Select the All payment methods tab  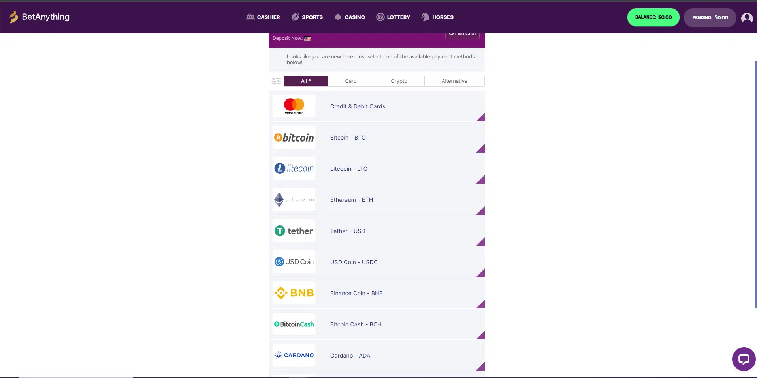pyautogui.click(x=306, y=81)
